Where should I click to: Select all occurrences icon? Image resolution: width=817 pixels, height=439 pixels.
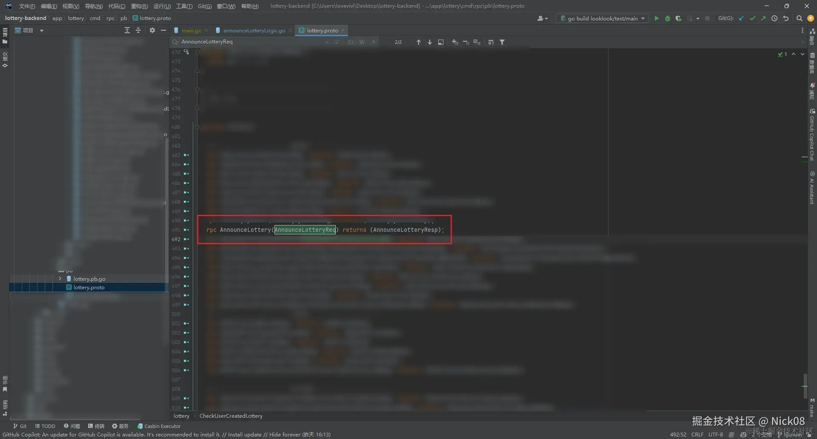point(477,42)
